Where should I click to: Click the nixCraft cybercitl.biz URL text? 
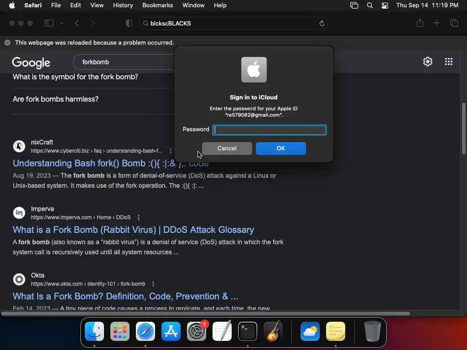coord(97,151)
